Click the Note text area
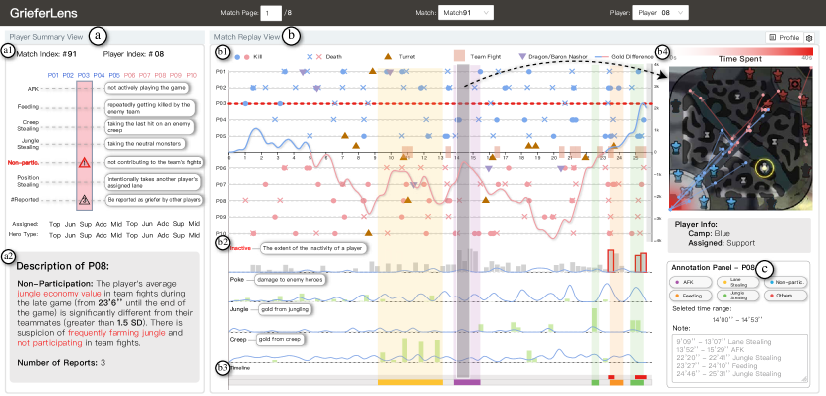This screenshot has height=396, width=826. tap(738, 358)
